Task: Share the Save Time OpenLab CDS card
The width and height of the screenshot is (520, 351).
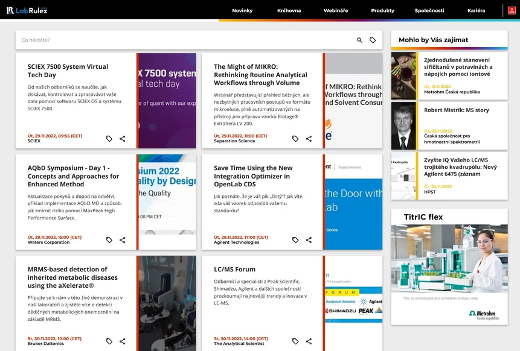Action: click(309, 240)
